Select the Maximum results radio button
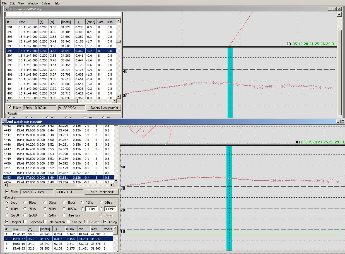Viewport: 345px width, 254px height. (64, 215)
